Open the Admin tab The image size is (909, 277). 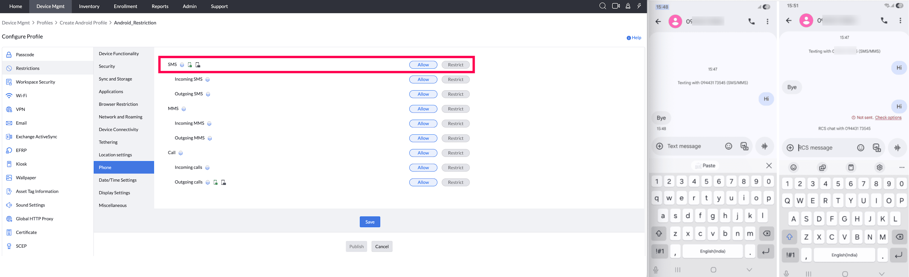[190, 6]
